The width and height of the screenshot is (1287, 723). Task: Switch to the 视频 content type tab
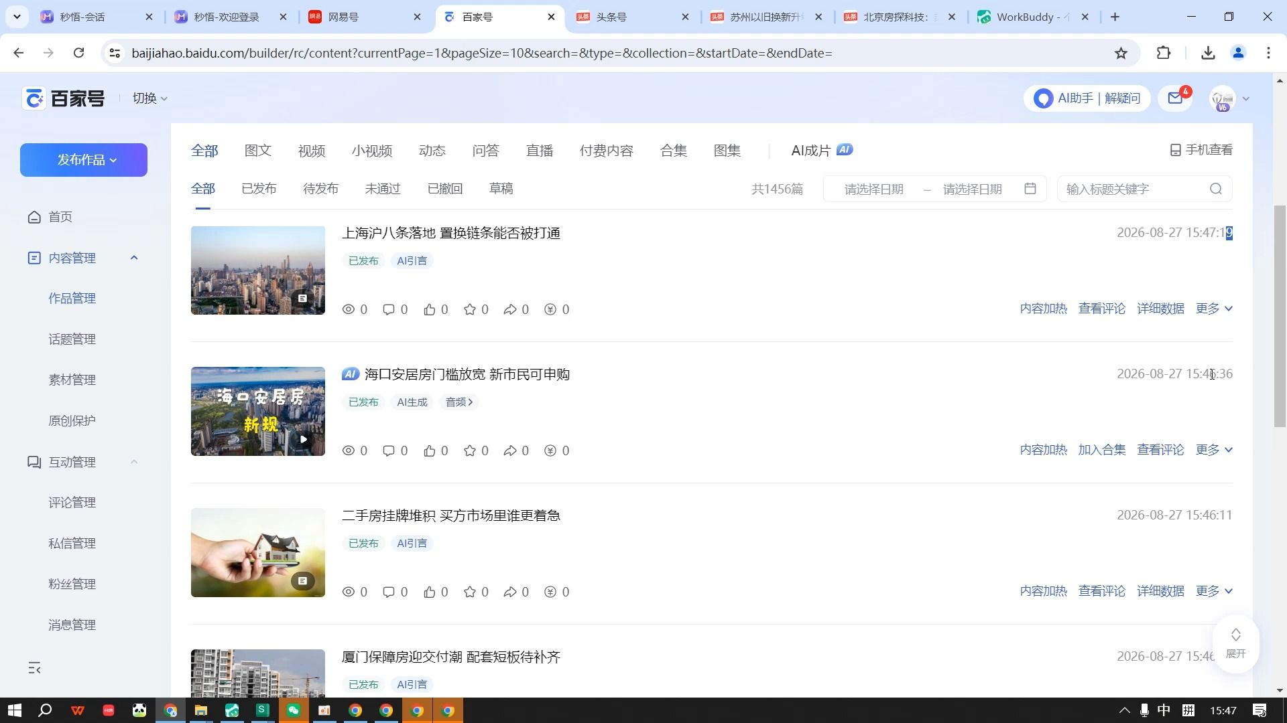coord(312,151)
